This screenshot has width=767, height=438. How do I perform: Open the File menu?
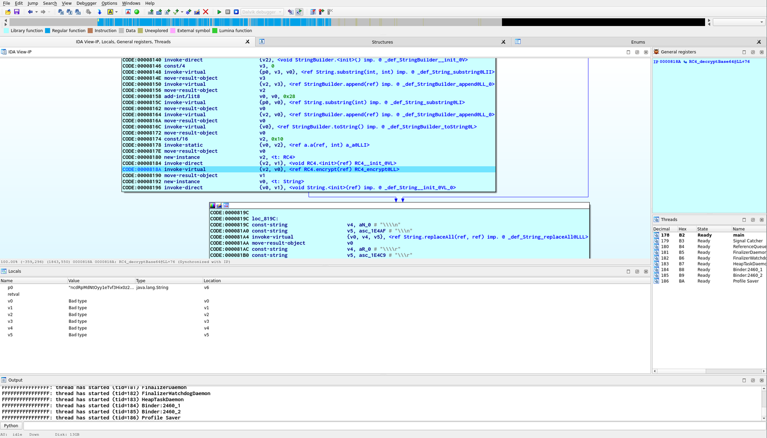point(6,3)
